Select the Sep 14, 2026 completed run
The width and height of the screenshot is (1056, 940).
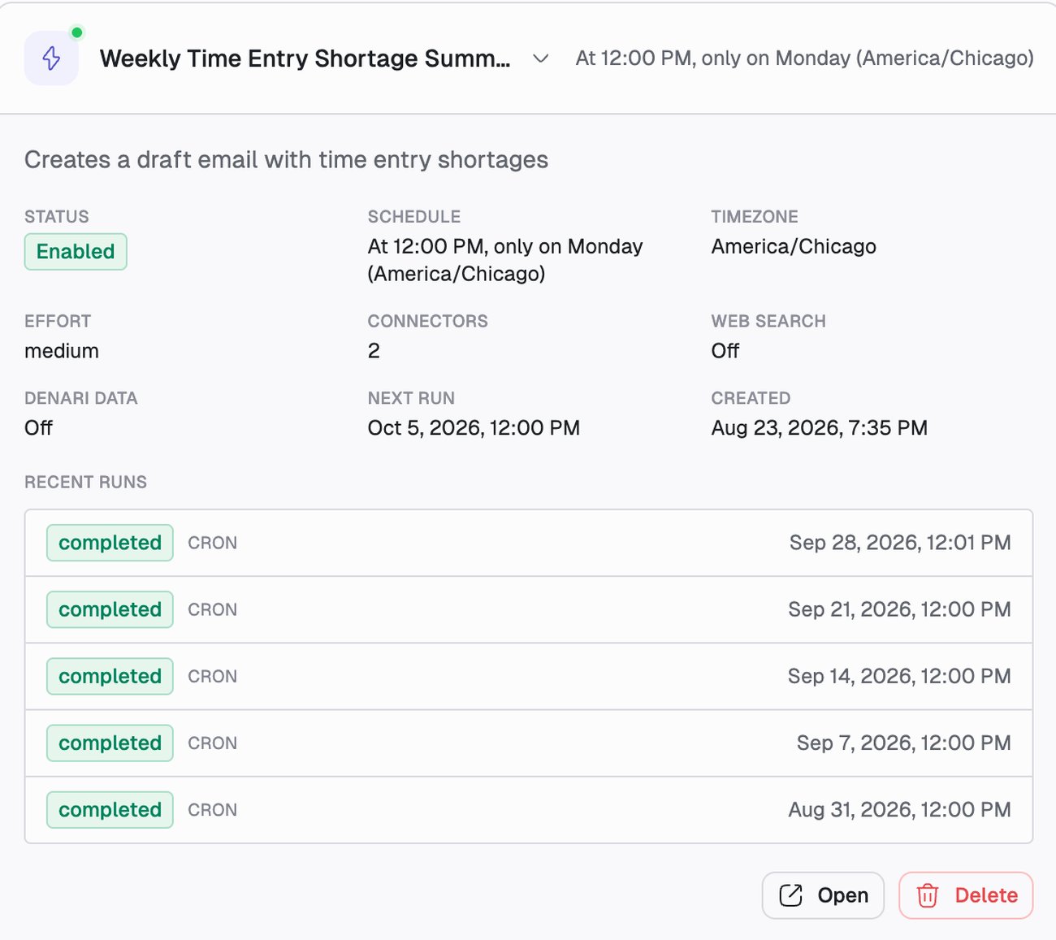(x=529, y=676)
